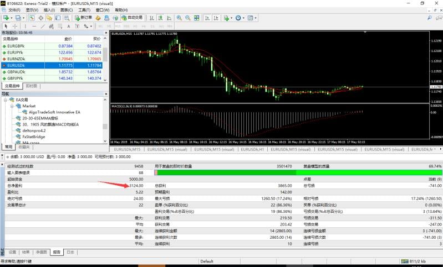Screen dimensions: 443x267
Task: Select the trendline drawing tool
Action: [43, 26]
